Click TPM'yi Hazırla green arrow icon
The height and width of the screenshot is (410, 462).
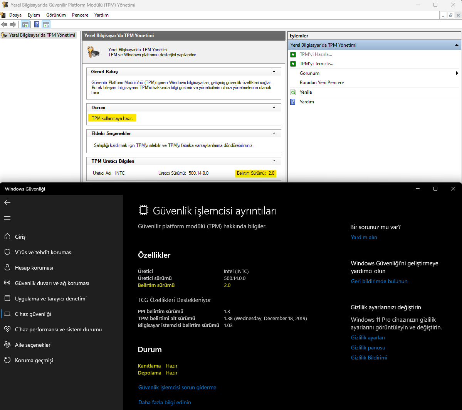(x=293, y=54)
